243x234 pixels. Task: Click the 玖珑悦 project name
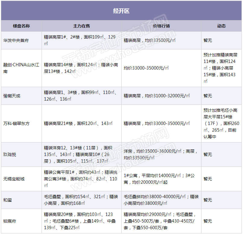pos(10,154)
